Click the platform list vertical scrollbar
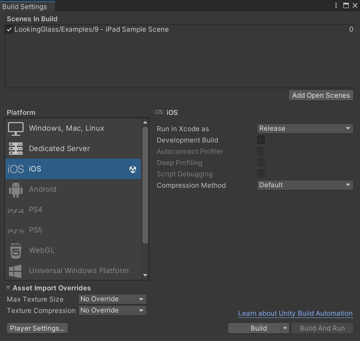 (x=145, y=185)
